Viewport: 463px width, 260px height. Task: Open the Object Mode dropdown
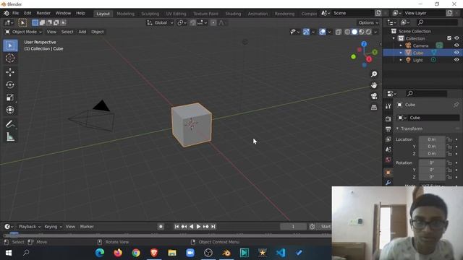[x=24, y=32]
